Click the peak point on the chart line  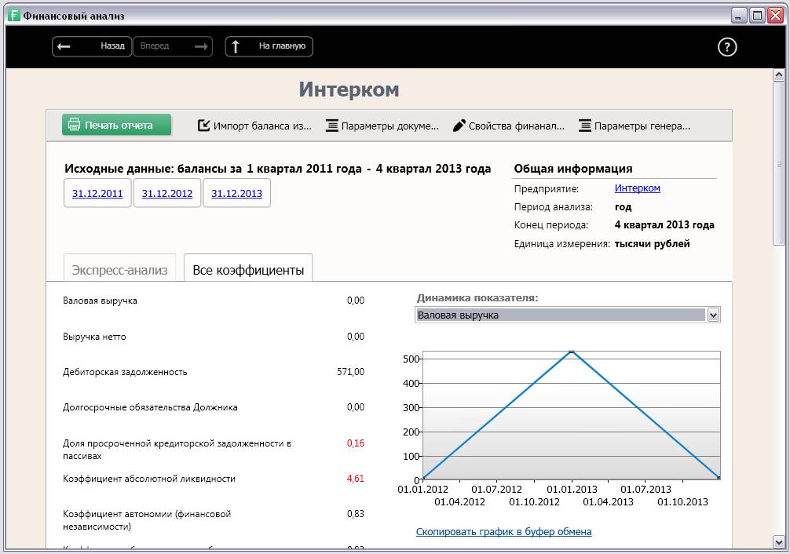tap(572, 352)
